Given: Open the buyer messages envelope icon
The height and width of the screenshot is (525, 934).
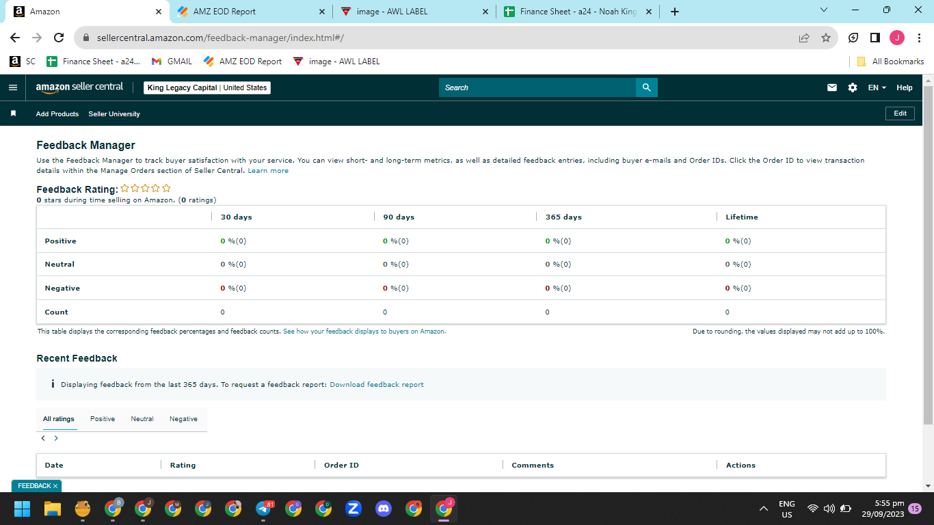Looking at the screenshot, I should [x=832, y=87].
